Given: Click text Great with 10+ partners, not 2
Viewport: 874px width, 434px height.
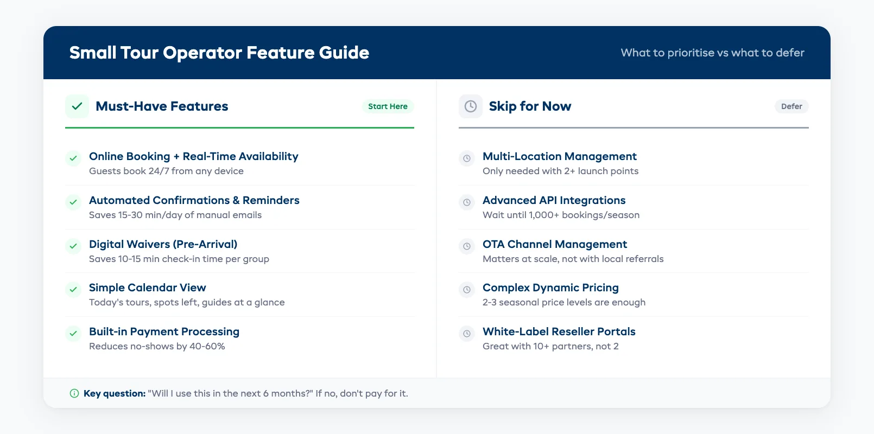Looking at the screenshot, I should 550,346.
